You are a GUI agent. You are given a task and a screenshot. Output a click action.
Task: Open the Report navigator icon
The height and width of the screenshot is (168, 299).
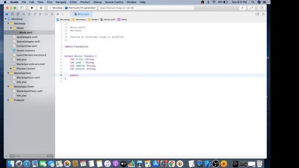pyautogui.click(x=52, y=14)
